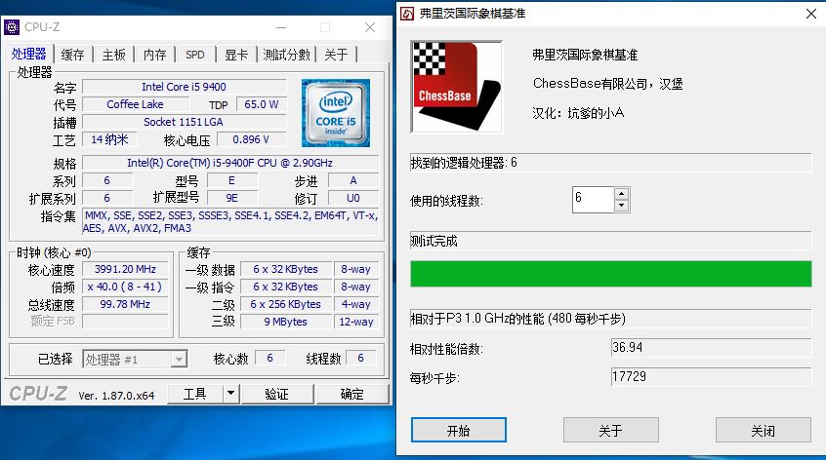Viewport: 826px width, 460px height.
Task: Click the specification i5-9400F CPU @ 2.90GHz
Action: click(x=230, y=163)
